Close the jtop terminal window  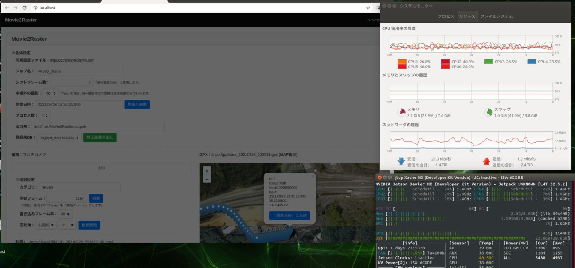[x=379, y=177]
